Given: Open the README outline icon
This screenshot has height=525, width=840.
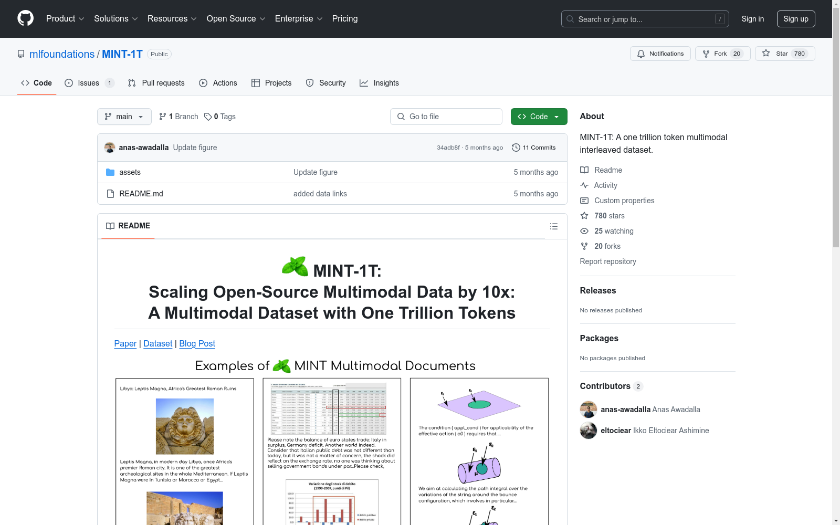Looking at the screenshot, I should tap(554, 226).
